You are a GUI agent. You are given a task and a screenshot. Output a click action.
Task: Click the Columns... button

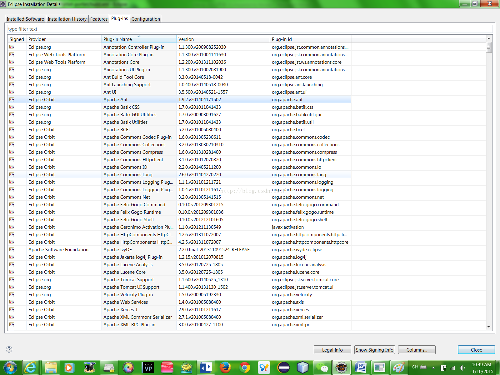417,350
